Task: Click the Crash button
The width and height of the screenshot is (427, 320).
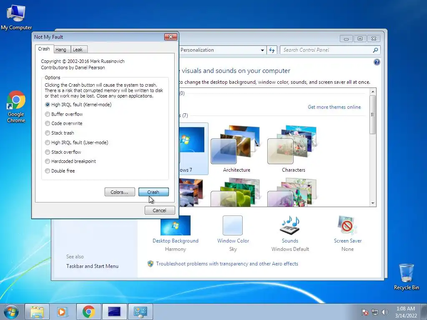Action: click(153, 192)
